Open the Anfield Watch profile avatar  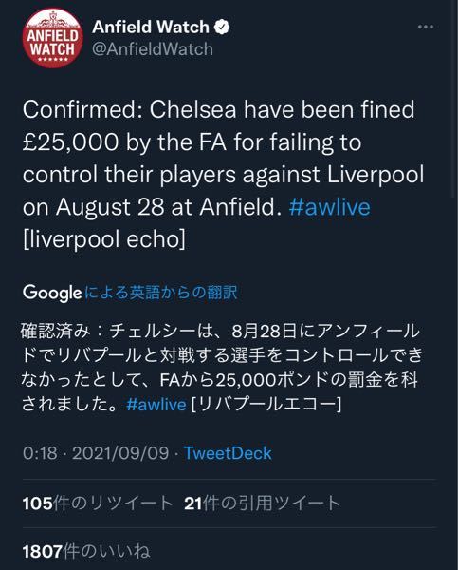coord(53,38)
